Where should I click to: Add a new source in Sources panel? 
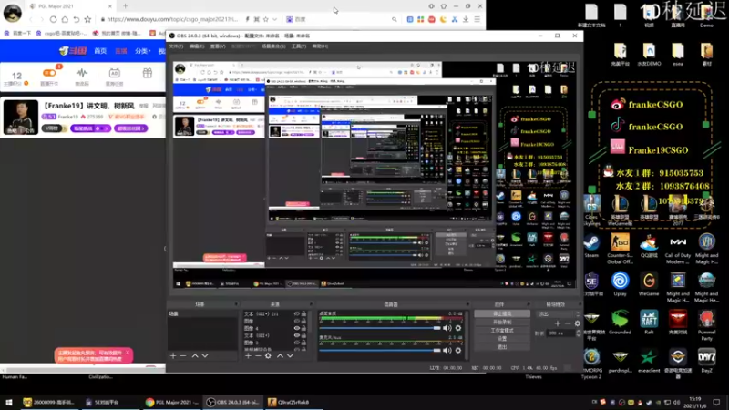tap(248, 355)
